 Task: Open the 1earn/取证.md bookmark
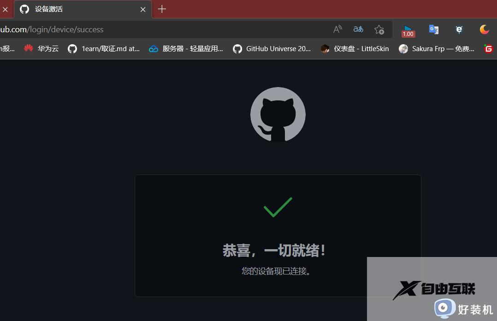104,48
